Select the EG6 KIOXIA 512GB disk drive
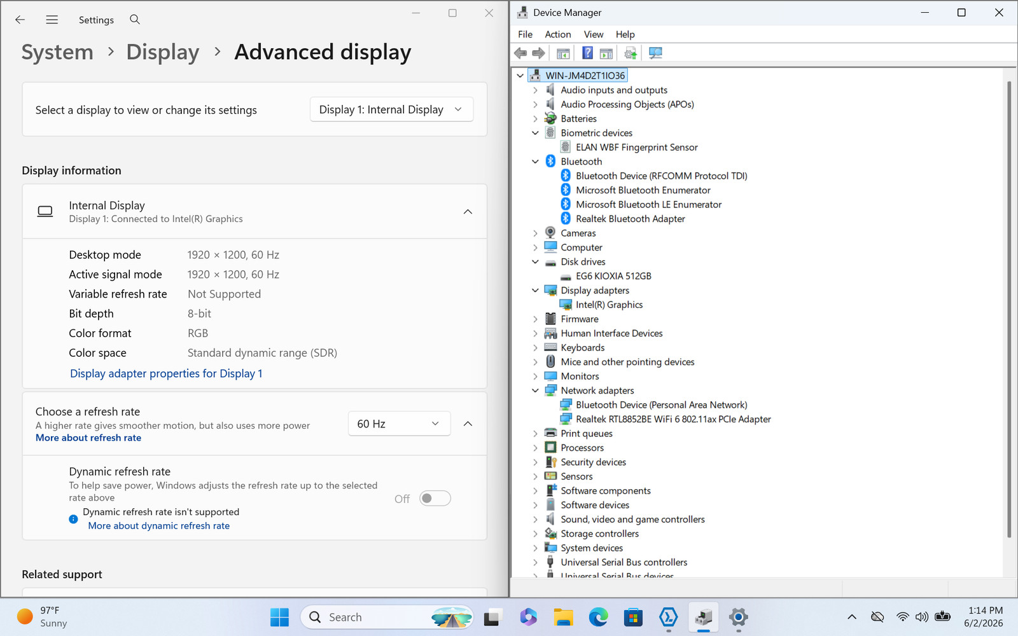 point(613,276)
